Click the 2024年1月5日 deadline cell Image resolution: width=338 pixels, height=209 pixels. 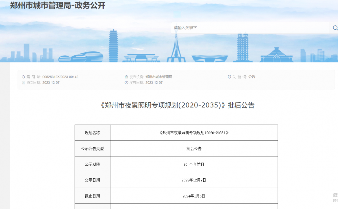[194, 196]
